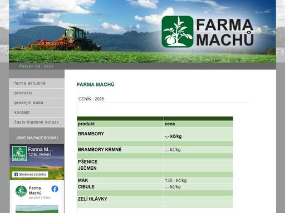Open the 'farma aktuálně' menu item
The height and width of the screenshot is (213, 285).
[37, 83]
